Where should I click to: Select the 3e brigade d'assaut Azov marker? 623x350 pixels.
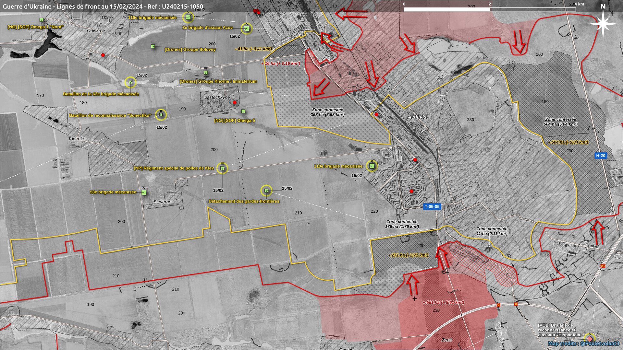coord(247,29)
